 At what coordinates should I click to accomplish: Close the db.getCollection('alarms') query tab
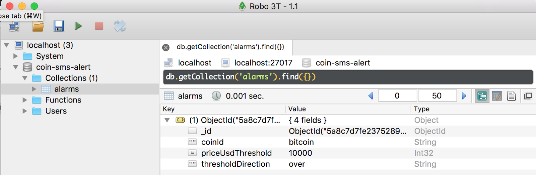[x=166, y=47]
